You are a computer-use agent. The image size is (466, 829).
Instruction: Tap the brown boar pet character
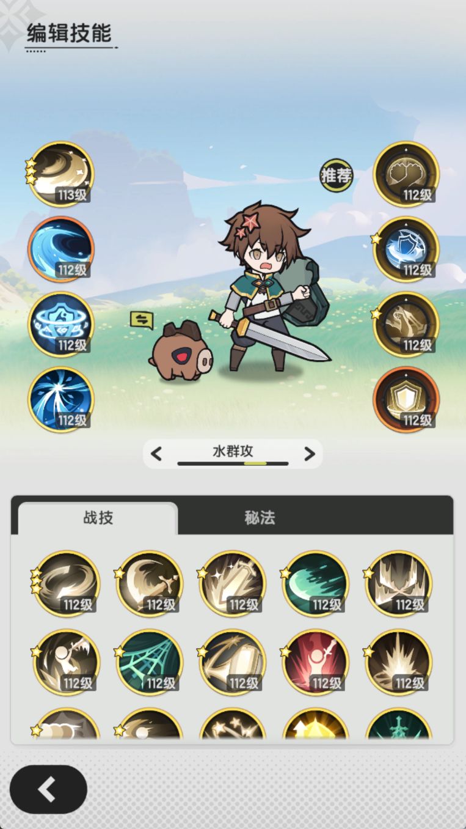point(181,352)
